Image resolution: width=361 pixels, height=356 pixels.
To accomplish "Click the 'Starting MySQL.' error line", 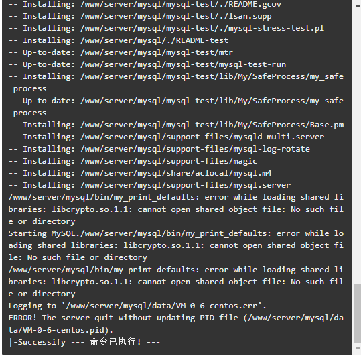I will [x=176, y=245].
